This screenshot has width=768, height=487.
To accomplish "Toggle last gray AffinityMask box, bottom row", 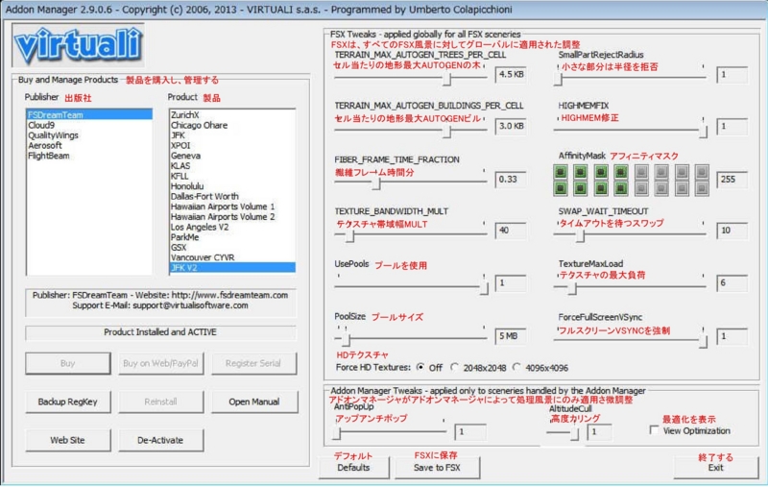I will [702, 188].
